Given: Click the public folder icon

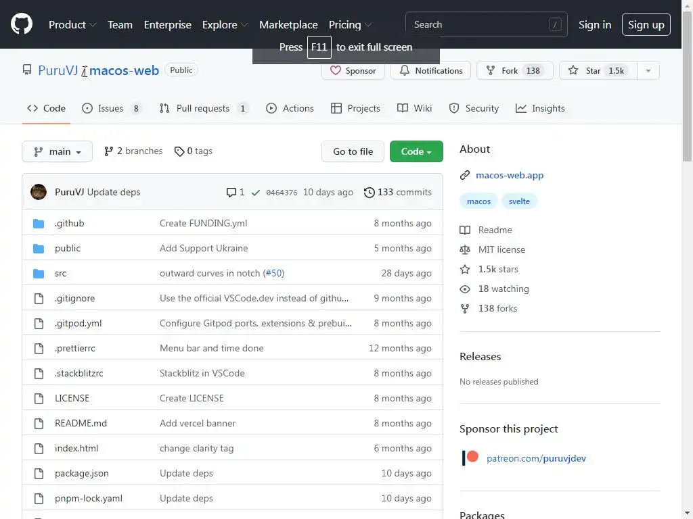Looking at the screenshot, I should click(39, 249).
